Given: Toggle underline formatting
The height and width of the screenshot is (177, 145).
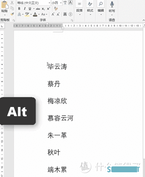Looking at the screenshot, I should pyautogui.click(x=30, y=9).
